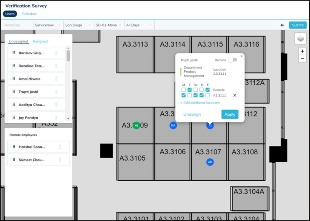Zoom in on the floor map
Viewport: 310px width, 221px height.
[302, 51]
